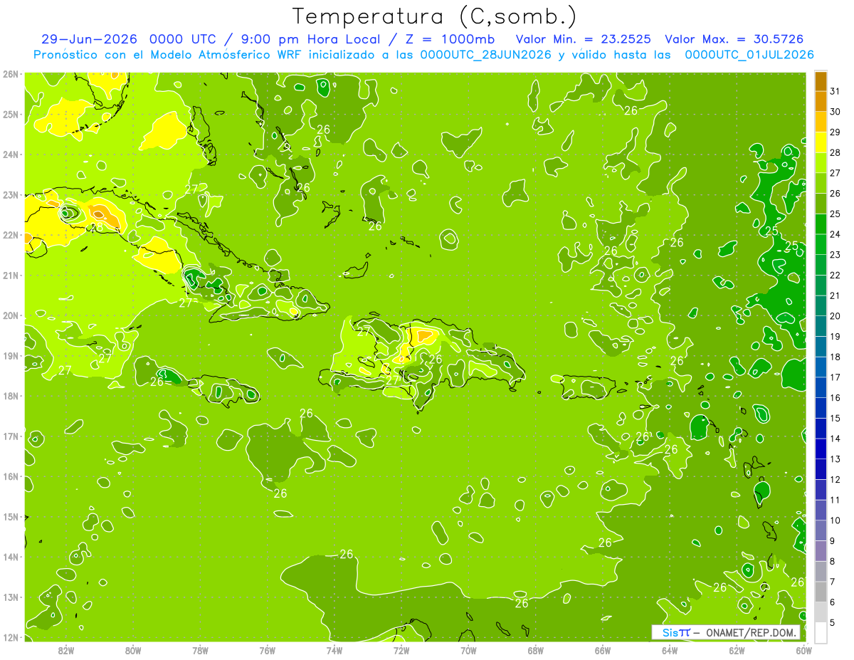
Task: Click the color bar label 28
Action: pos(835,152)
